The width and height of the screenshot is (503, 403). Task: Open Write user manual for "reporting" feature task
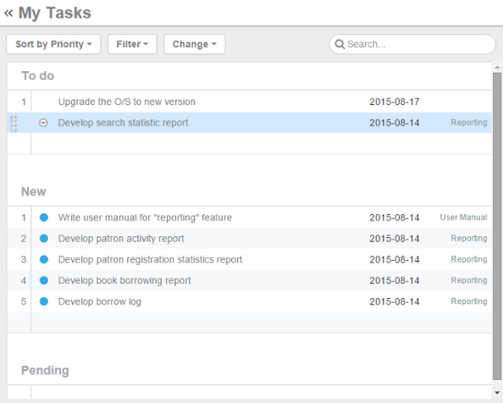point(145,218)
